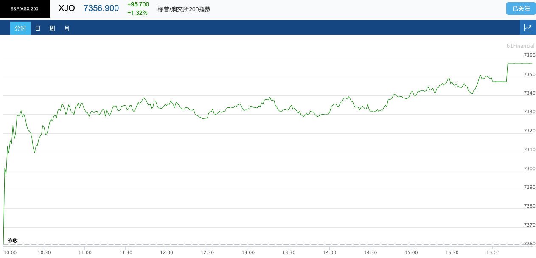Click the 7310 price axis label
536x258 pixels.
(530, 149)
